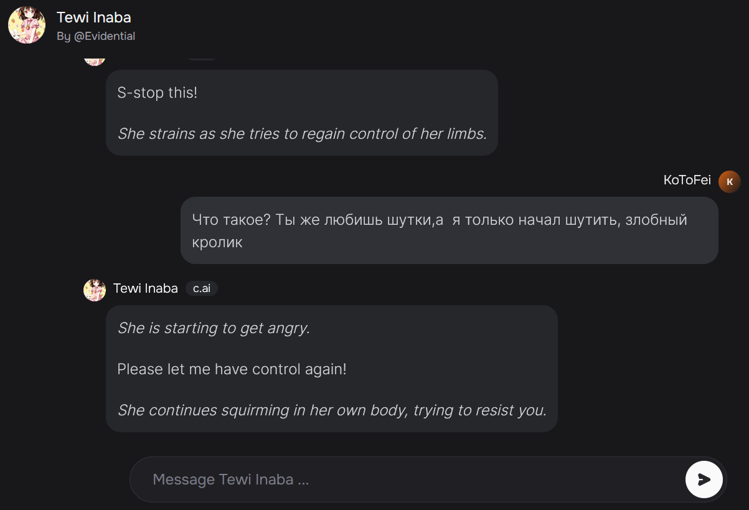This screenshot has width=749, height=510.
Task: Click Tewi Inaba's name above the last reply
Action: [x=146, y=288]
